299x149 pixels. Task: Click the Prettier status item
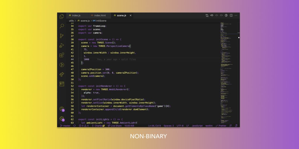pyautogui.click(x=221, y=126)
